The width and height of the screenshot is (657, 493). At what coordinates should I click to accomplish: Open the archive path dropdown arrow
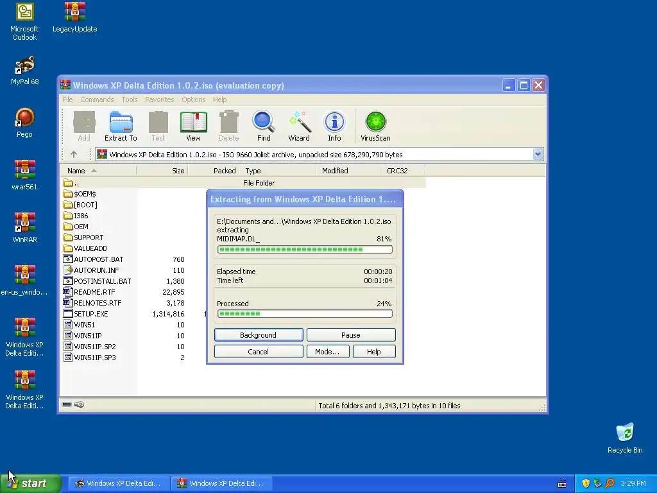click(x=538, y=154)
